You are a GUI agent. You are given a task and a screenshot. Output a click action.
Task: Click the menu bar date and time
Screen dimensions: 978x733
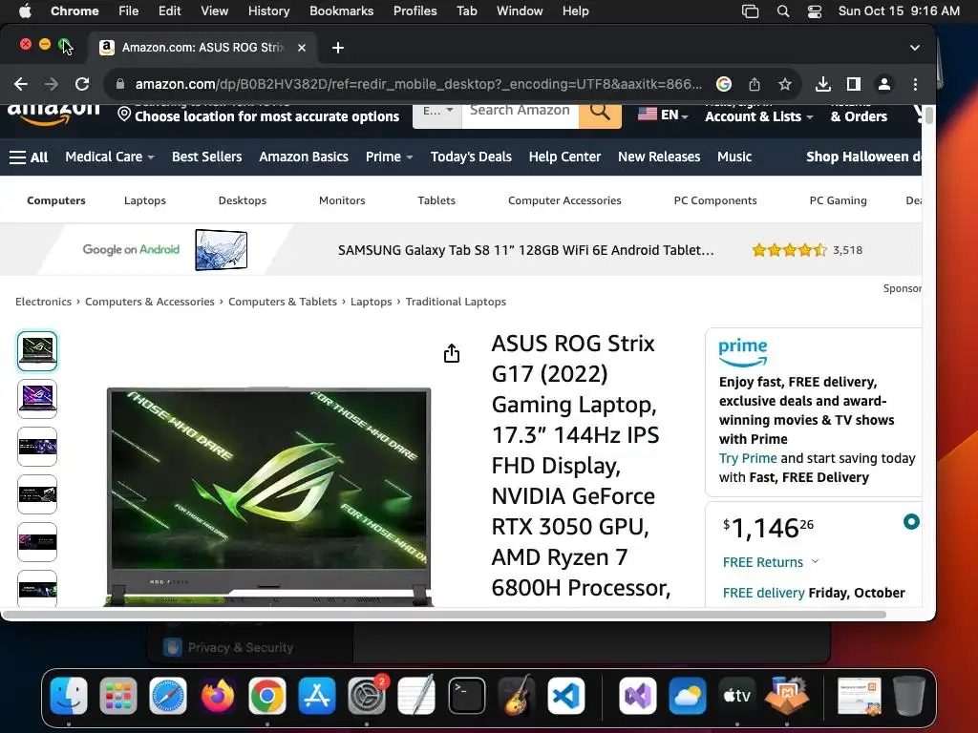899,11
